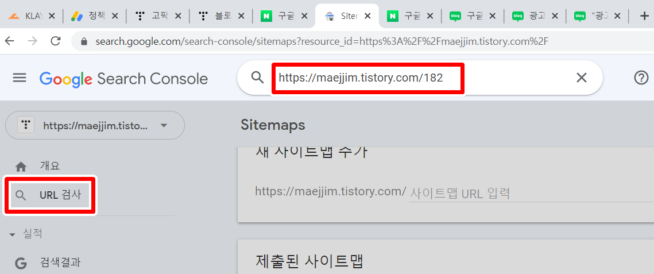Click the Google Search Console logo
Viewport: 654px width, 274px height.
[124, 79]
